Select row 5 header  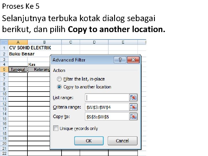coord(4,69)
